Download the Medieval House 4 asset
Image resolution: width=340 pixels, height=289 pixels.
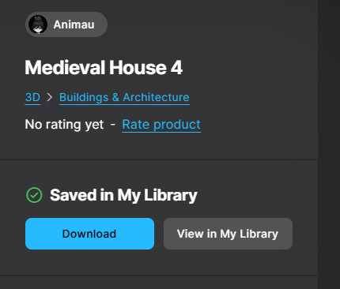[89, 234]
